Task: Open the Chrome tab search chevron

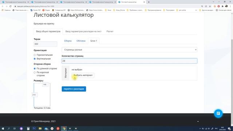Action: coord(214,2)
